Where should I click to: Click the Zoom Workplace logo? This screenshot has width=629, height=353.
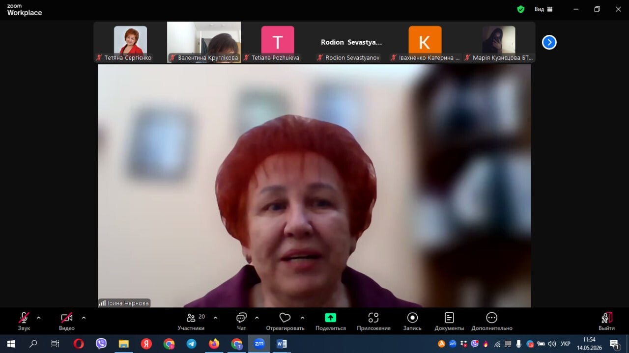pyautogui.click(x=24, y=10)
